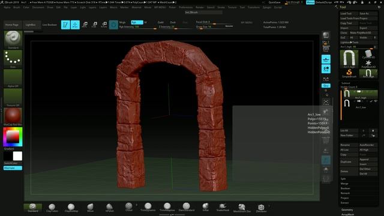
Task: Toggle the Qxyz rotation button
Action: coord(326,85)
